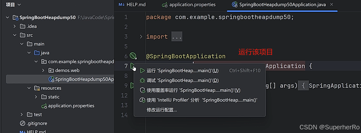Click the class icon on SpringBootHeapdump50Application.java tab

[235, 5]
